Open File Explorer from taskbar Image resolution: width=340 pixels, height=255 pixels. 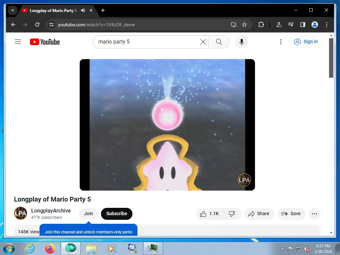pyautogui.click(x=91, y=248)
